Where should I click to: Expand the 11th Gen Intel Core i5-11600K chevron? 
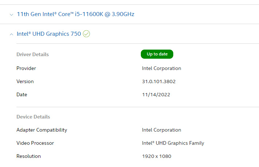[x=11, y=15]
